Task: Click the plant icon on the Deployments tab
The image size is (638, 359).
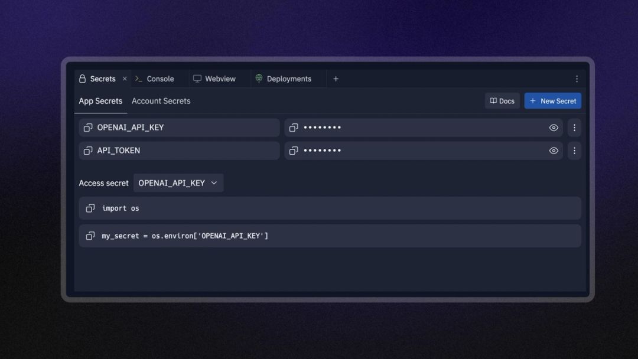Action: point(258,79)
